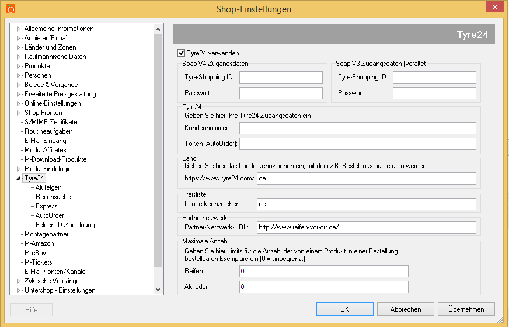The width and height of the screenshot is (509, 327).
Task: Select E-Mail-Eingang tree item
Action: click(x=46, y=141)
